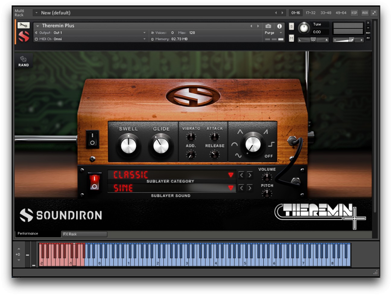392x295 pixels.
Task: Select the sawtooth waveform symbol
Action: [266, 132]
